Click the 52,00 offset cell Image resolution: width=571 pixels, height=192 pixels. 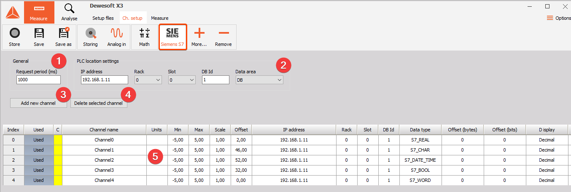(241, 160)
